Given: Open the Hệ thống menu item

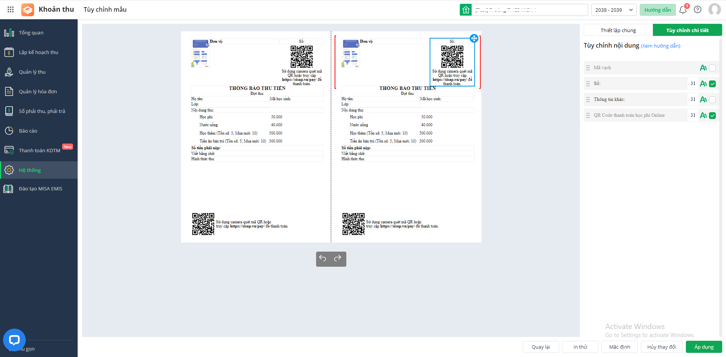Looking at the screenshot, I should 39,170.
